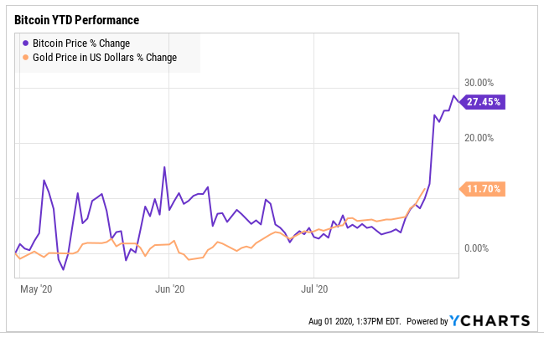544x337 pixels.
Task: Click the Bitcoin YTD Performance title
Action: [x=76, y=18]
